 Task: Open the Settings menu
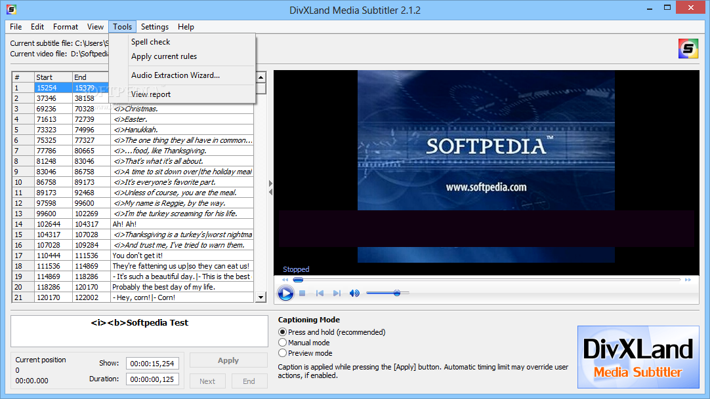154,27
